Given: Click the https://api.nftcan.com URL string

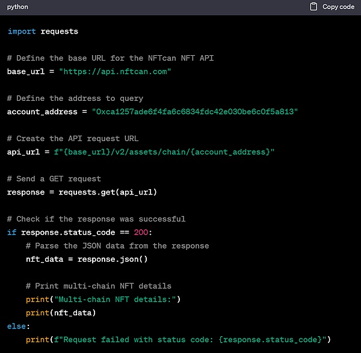Looking at the screenshot, I should coord(115,71).
